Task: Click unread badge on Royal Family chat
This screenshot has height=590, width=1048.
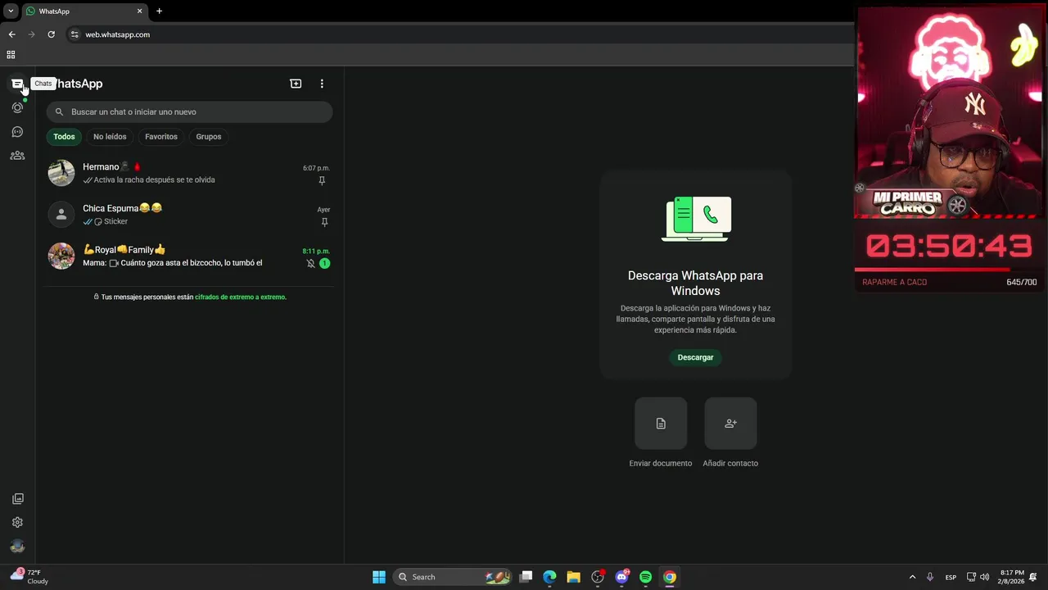Action: click(x=325, y=263)
